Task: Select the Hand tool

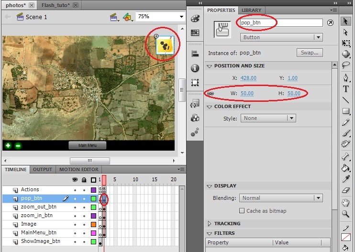Action: tap(345, 203)
